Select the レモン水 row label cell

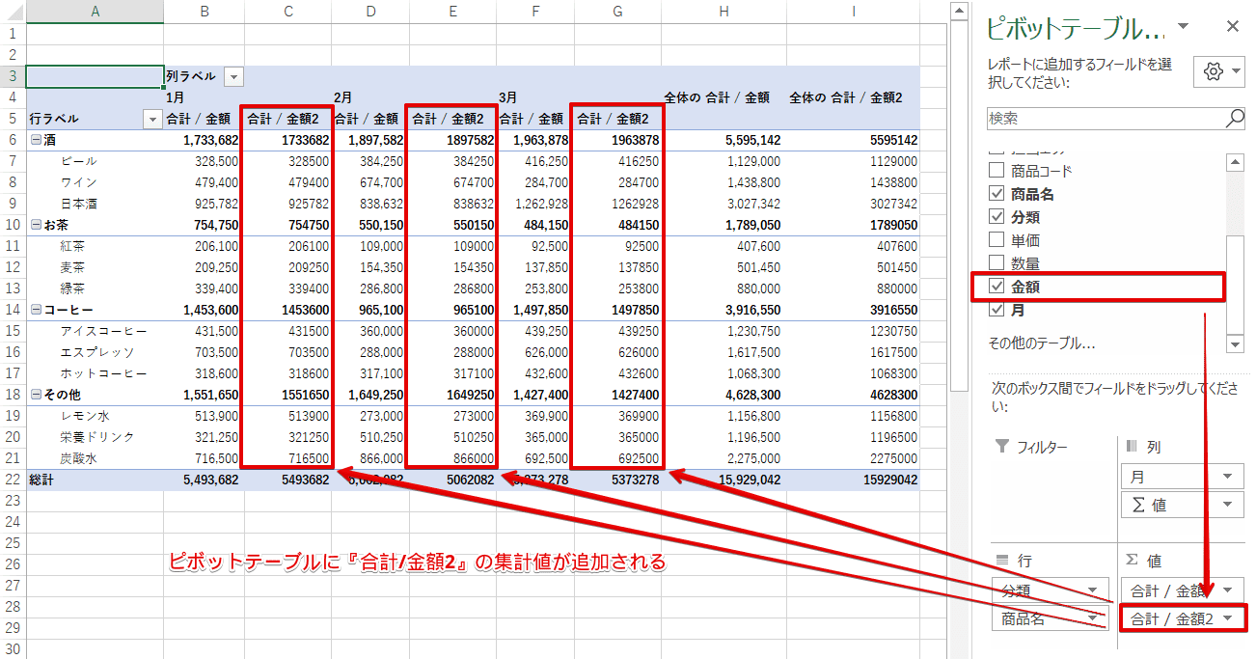click(95, 416)
